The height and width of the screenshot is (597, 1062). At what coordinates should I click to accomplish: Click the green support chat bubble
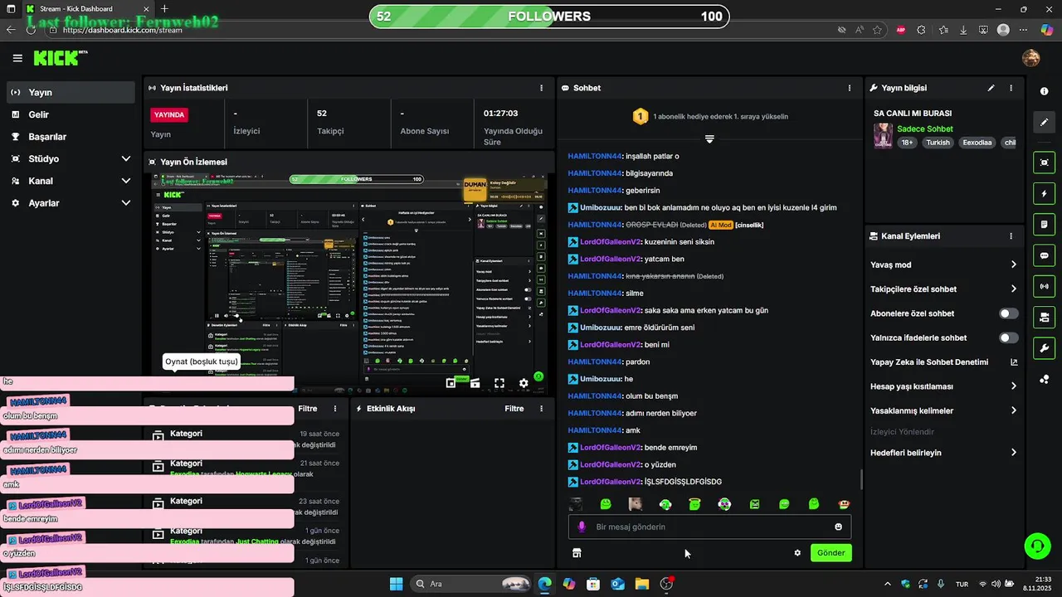pyautogui.click(x=1036, y=546)
